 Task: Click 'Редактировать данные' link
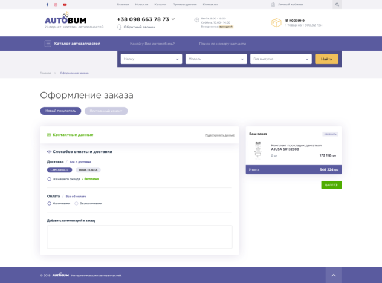[x=220, y=135]
